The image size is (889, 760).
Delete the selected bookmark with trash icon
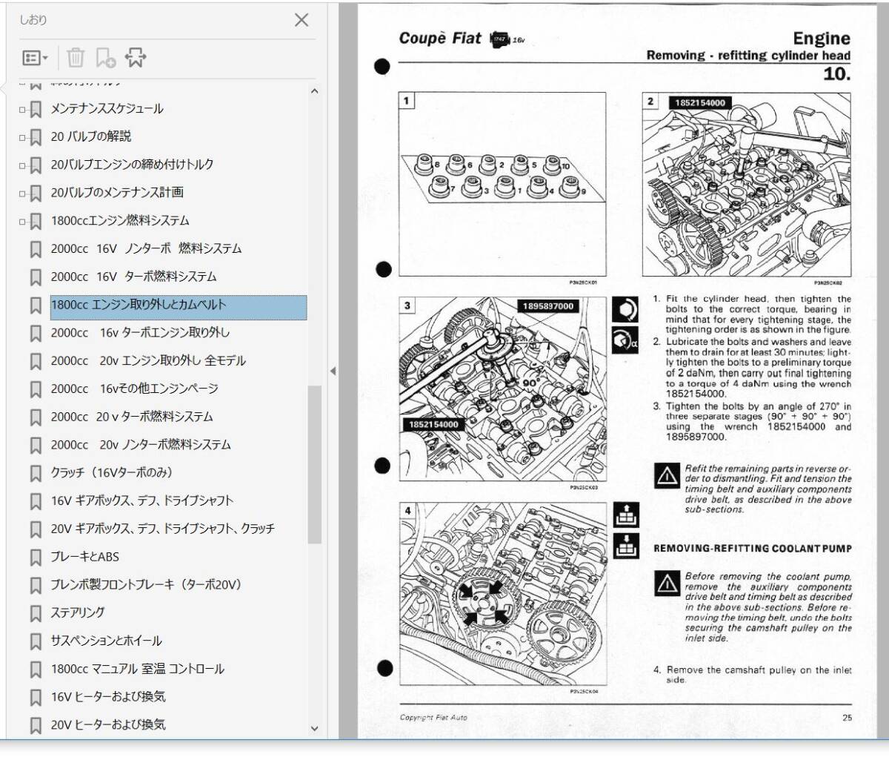click(x=76, y=57)
